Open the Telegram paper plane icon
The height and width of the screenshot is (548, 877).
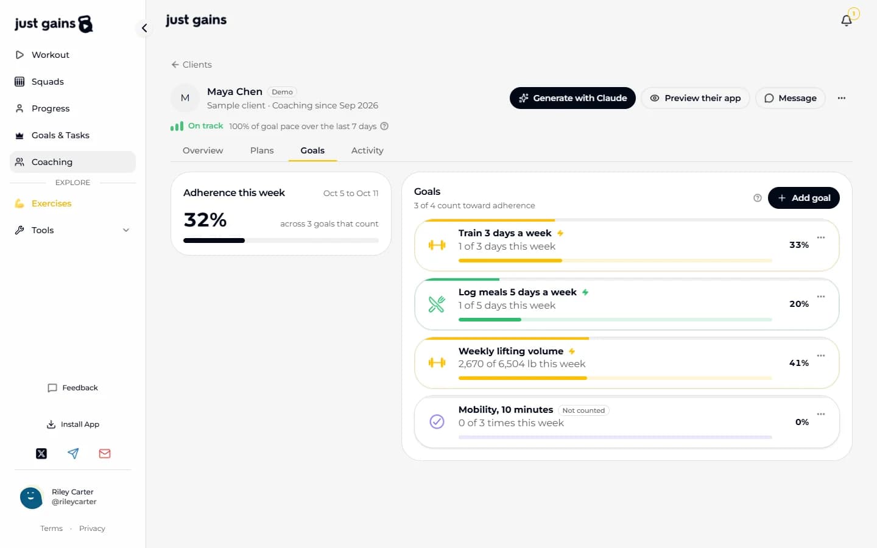coord(73,454)
